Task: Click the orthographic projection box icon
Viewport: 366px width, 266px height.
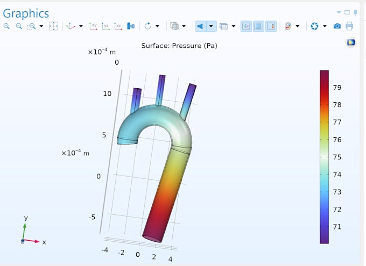Action: pyautogui.click(x=223, y=26)
